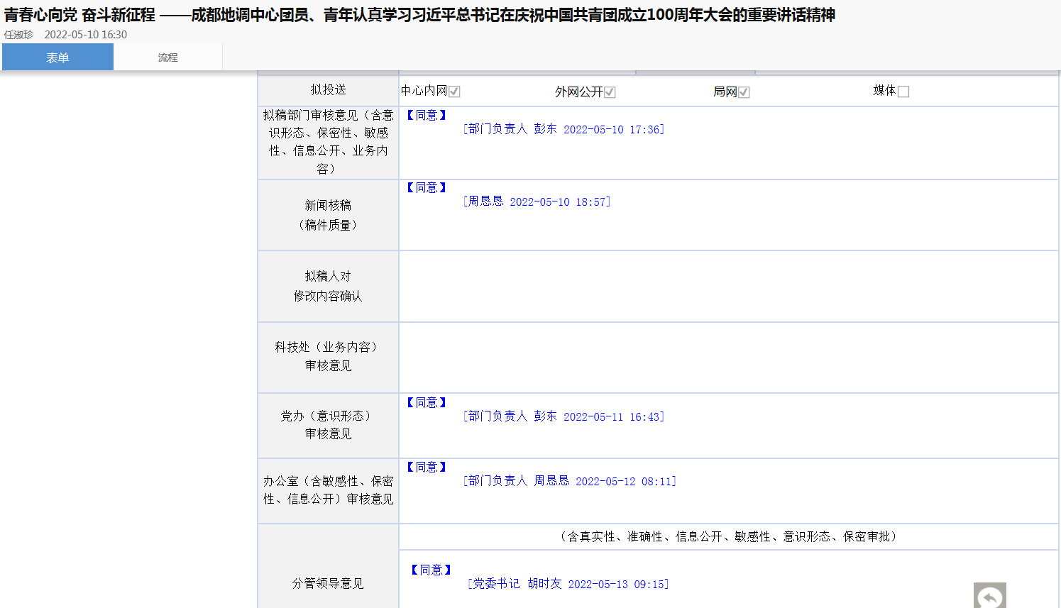Screen dimensions: 1061x608
Task: Click 【同意】 in 拟稿部门审核意见 row
Action: 427,115
